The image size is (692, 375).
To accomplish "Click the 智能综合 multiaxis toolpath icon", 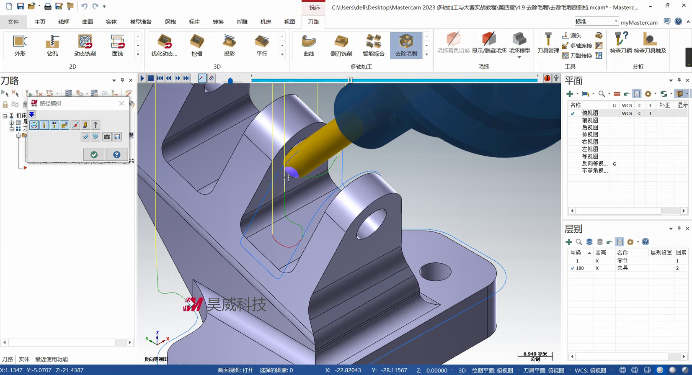I will 373,45.
